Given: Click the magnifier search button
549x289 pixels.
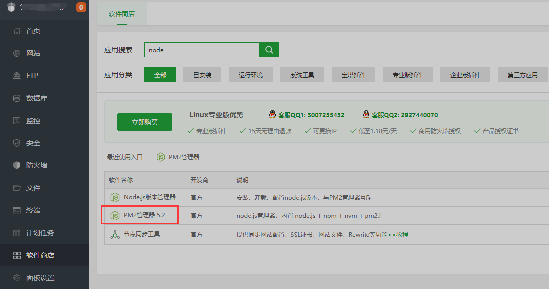Looking at the screenshot, I should [x=269, y=50].
